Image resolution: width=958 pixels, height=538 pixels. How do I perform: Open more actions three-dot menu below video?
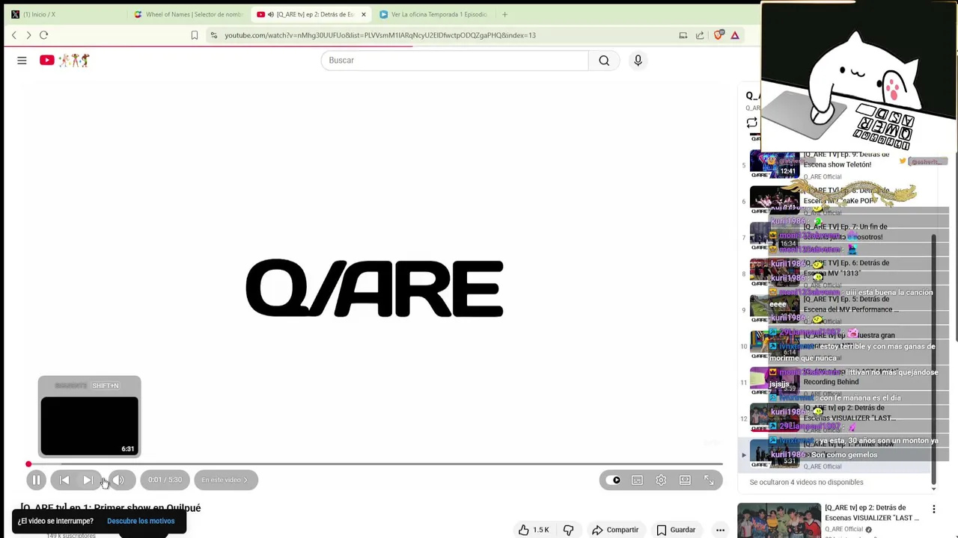coord(720,530)
